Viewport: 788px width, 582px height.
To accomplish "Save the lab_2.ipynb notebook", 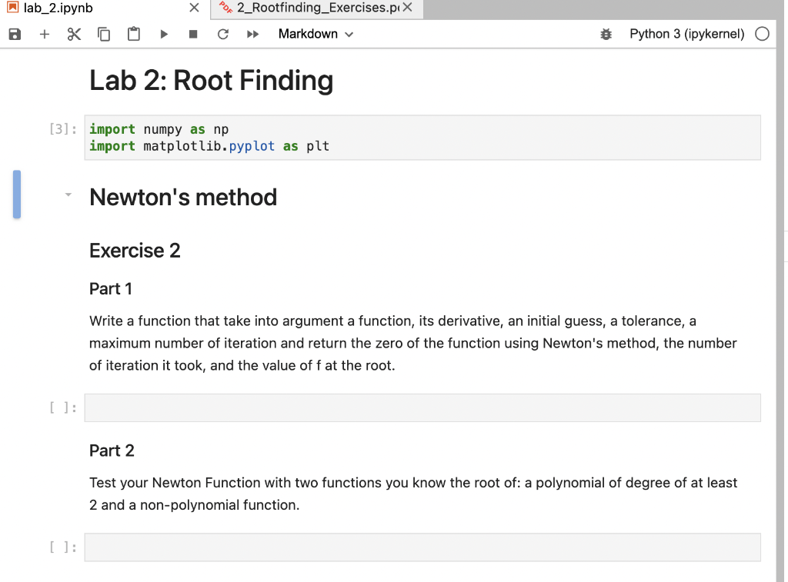I will [14, 34].
